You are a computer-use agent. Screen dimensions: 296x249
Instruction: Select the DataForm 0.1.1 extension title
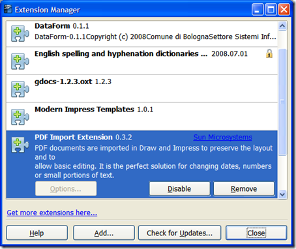click(x=62, y=26)
